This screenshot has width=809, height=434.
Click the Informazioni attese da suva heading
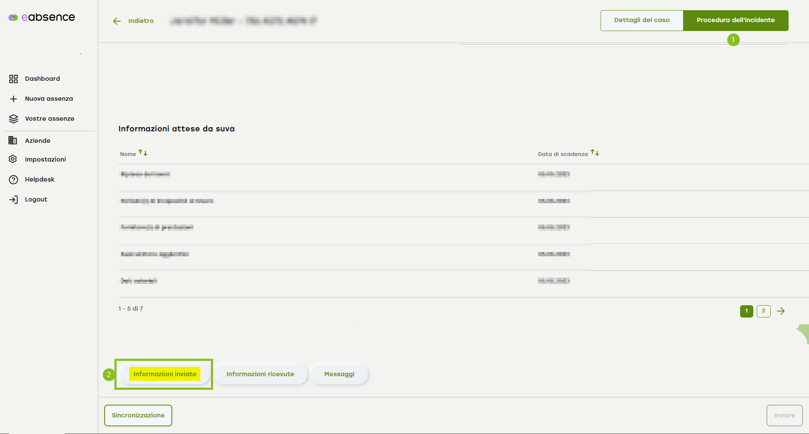(177, 129)
